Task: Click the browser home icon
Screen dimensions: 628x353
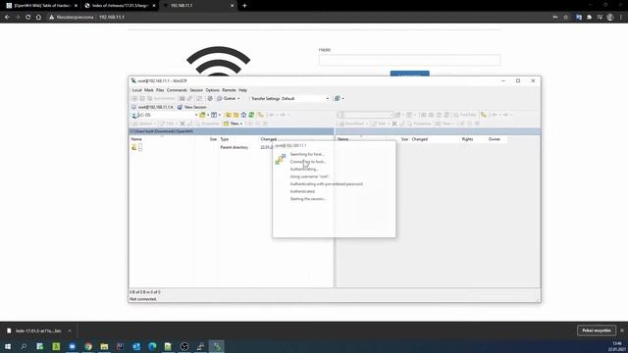Action: coord(38,18)
